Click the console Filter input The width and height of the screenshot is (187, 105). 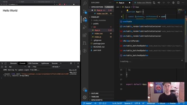tap(42, 67)
